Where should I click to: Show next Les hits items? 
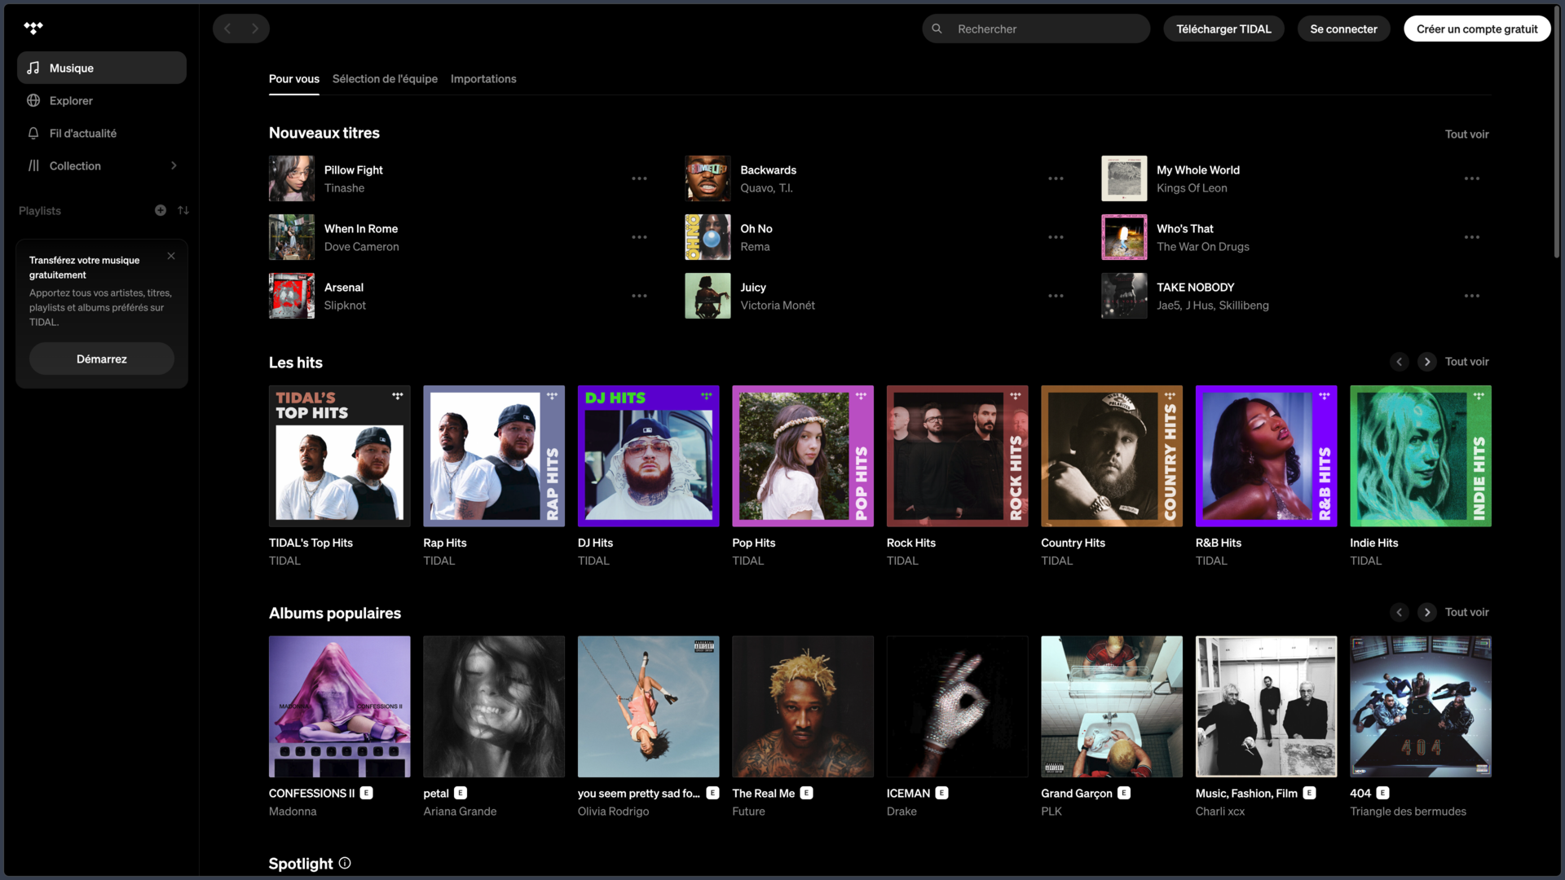click(1427, 362)
